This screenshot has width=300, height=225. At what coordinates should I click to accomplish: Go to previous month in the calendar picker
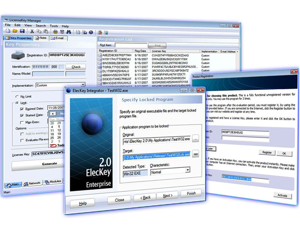pos(53,114)
